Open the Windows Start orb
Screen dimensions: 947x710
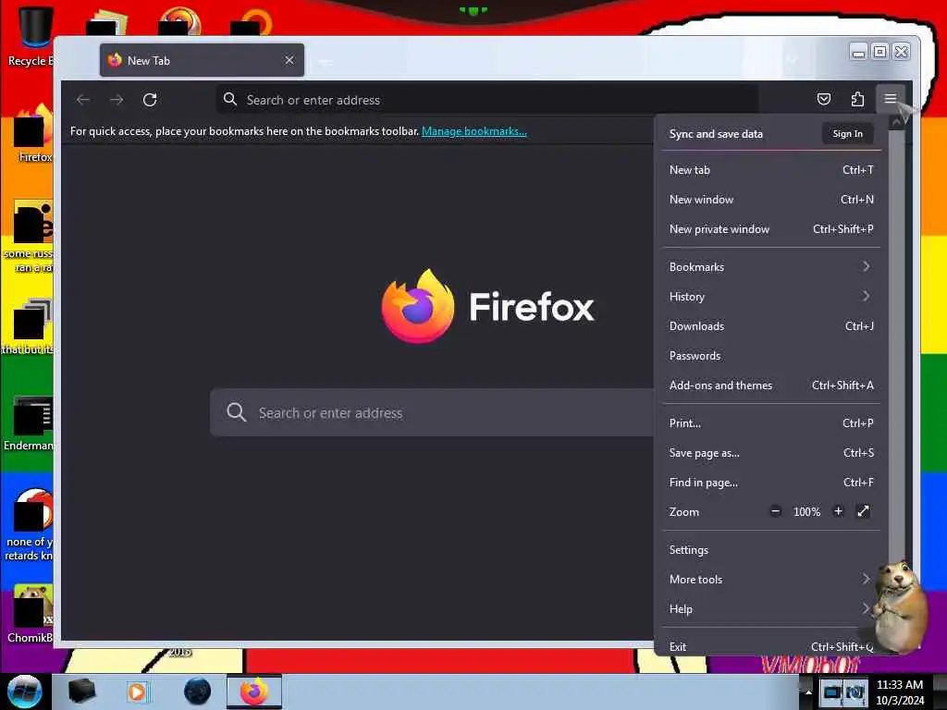click(25, 692)
